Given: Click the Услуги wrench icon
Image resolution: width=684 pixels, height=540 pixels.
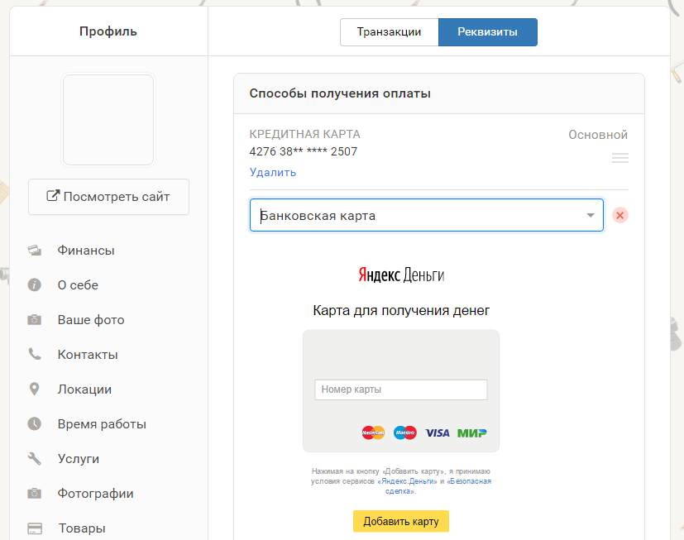Looking at the screenshot, I should pos(35,458).
